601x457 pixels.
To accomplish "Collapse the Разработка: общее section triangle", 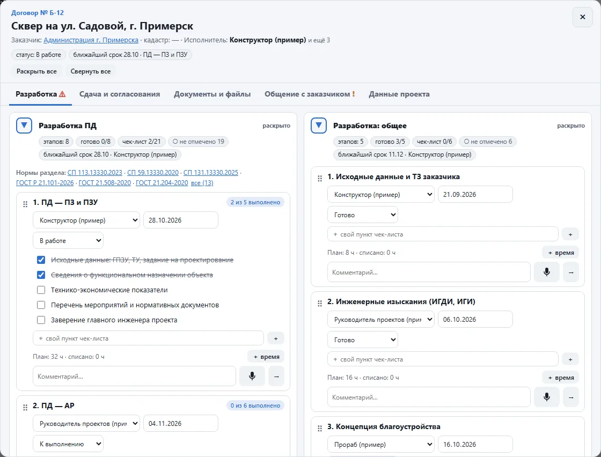I will (319, 126).
